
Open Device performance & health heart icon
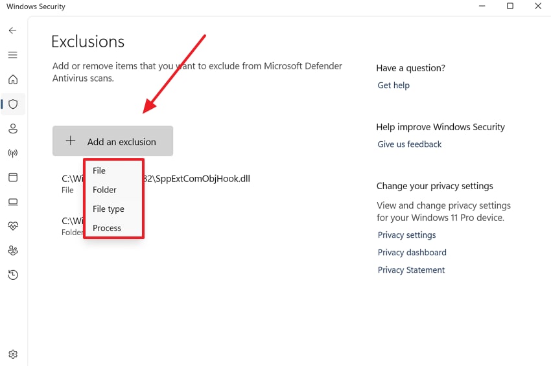(13, 226)
